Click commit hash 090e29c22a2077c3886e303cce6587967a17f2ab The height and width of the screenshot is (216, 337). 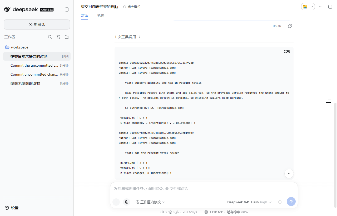click(162, 63)
